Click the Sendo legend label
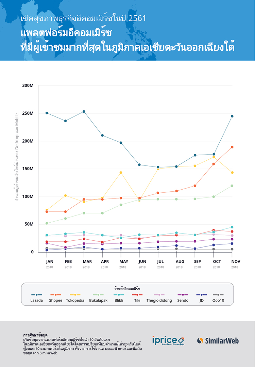This screenshot has width=255, height=367. click(183, 301)
